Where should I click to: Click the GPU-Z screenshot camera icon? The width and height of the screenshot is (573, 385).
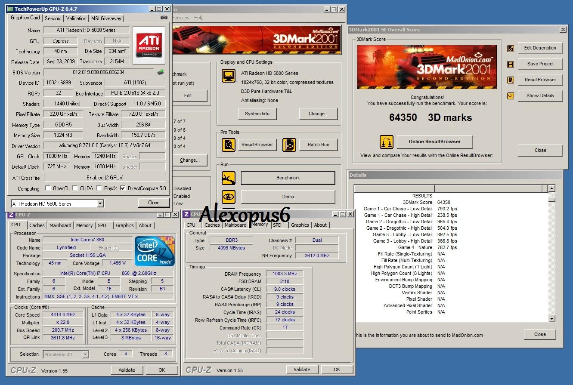coord(164,18)
